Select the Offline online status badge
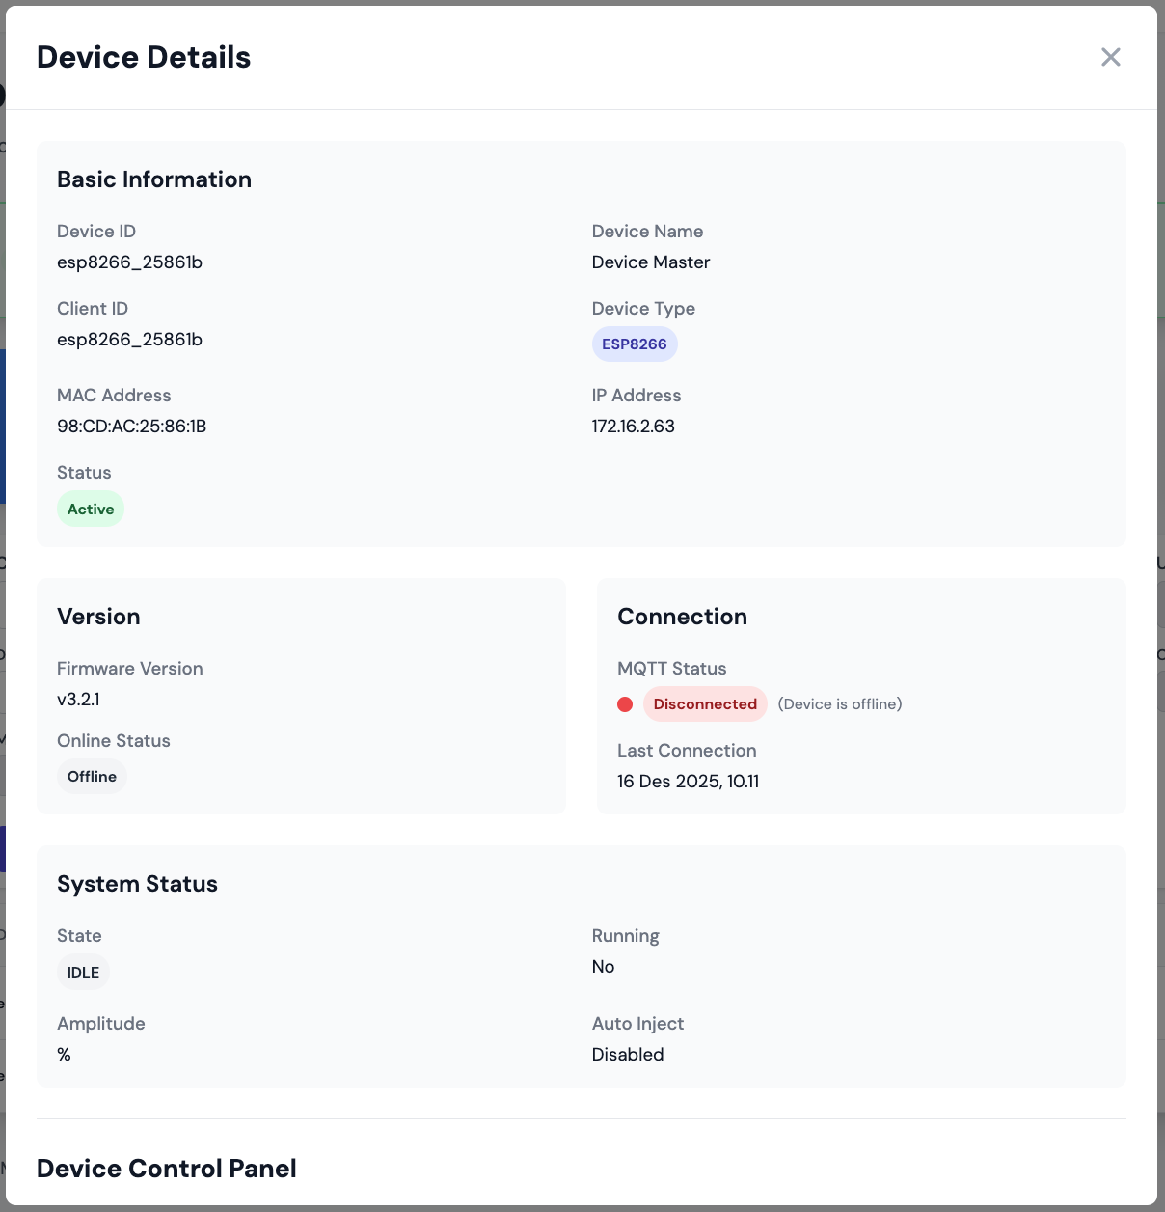Viewport: 1165px width, 1212px height. coord(92,776)
